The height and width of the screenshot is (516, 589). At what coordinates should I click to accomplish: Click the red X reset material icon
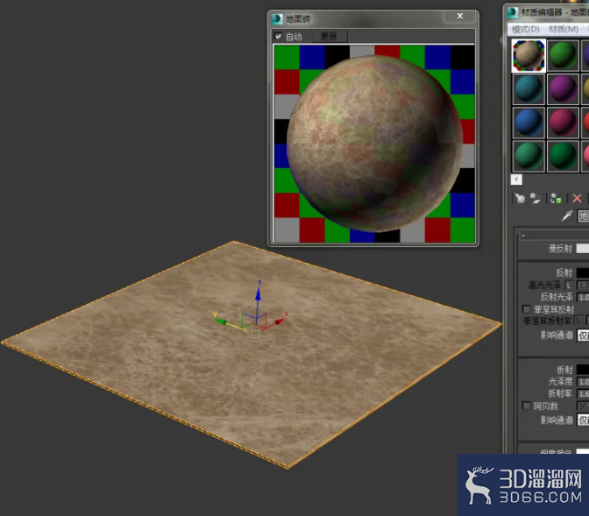pyautogui.click(x=577, y=198)
